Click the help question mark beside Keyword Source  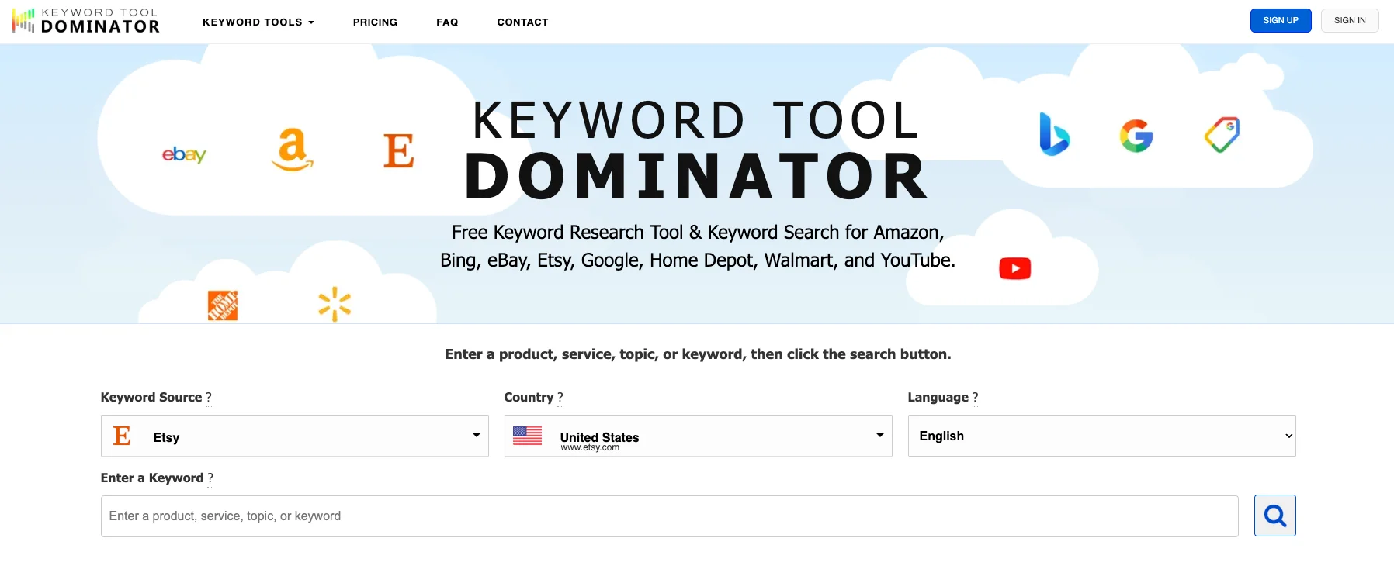[209, 397]
